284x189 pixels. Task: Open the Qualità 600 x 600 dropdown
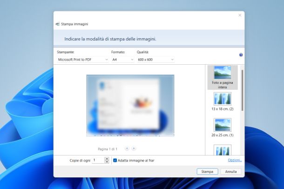coord(156,60)
